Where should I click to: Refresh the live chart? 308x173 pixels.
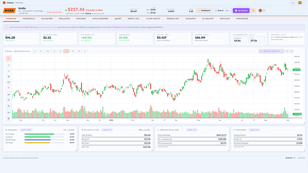click(287, 51)
